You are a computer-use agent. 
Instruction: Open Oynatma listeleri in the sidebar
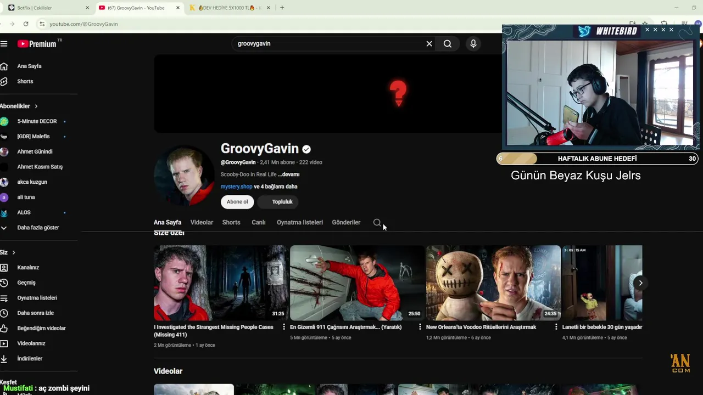click(37, 298)
